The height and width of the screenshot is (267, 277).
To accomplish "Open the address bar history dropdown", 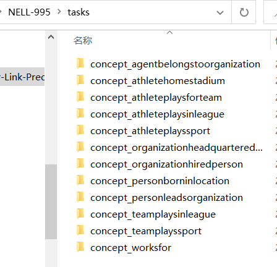I will (x=220, y=13).
